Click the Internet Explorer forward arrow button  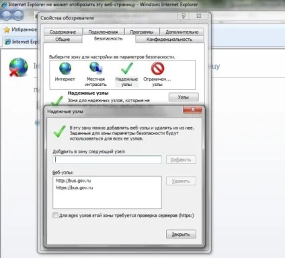pos(18,15)
